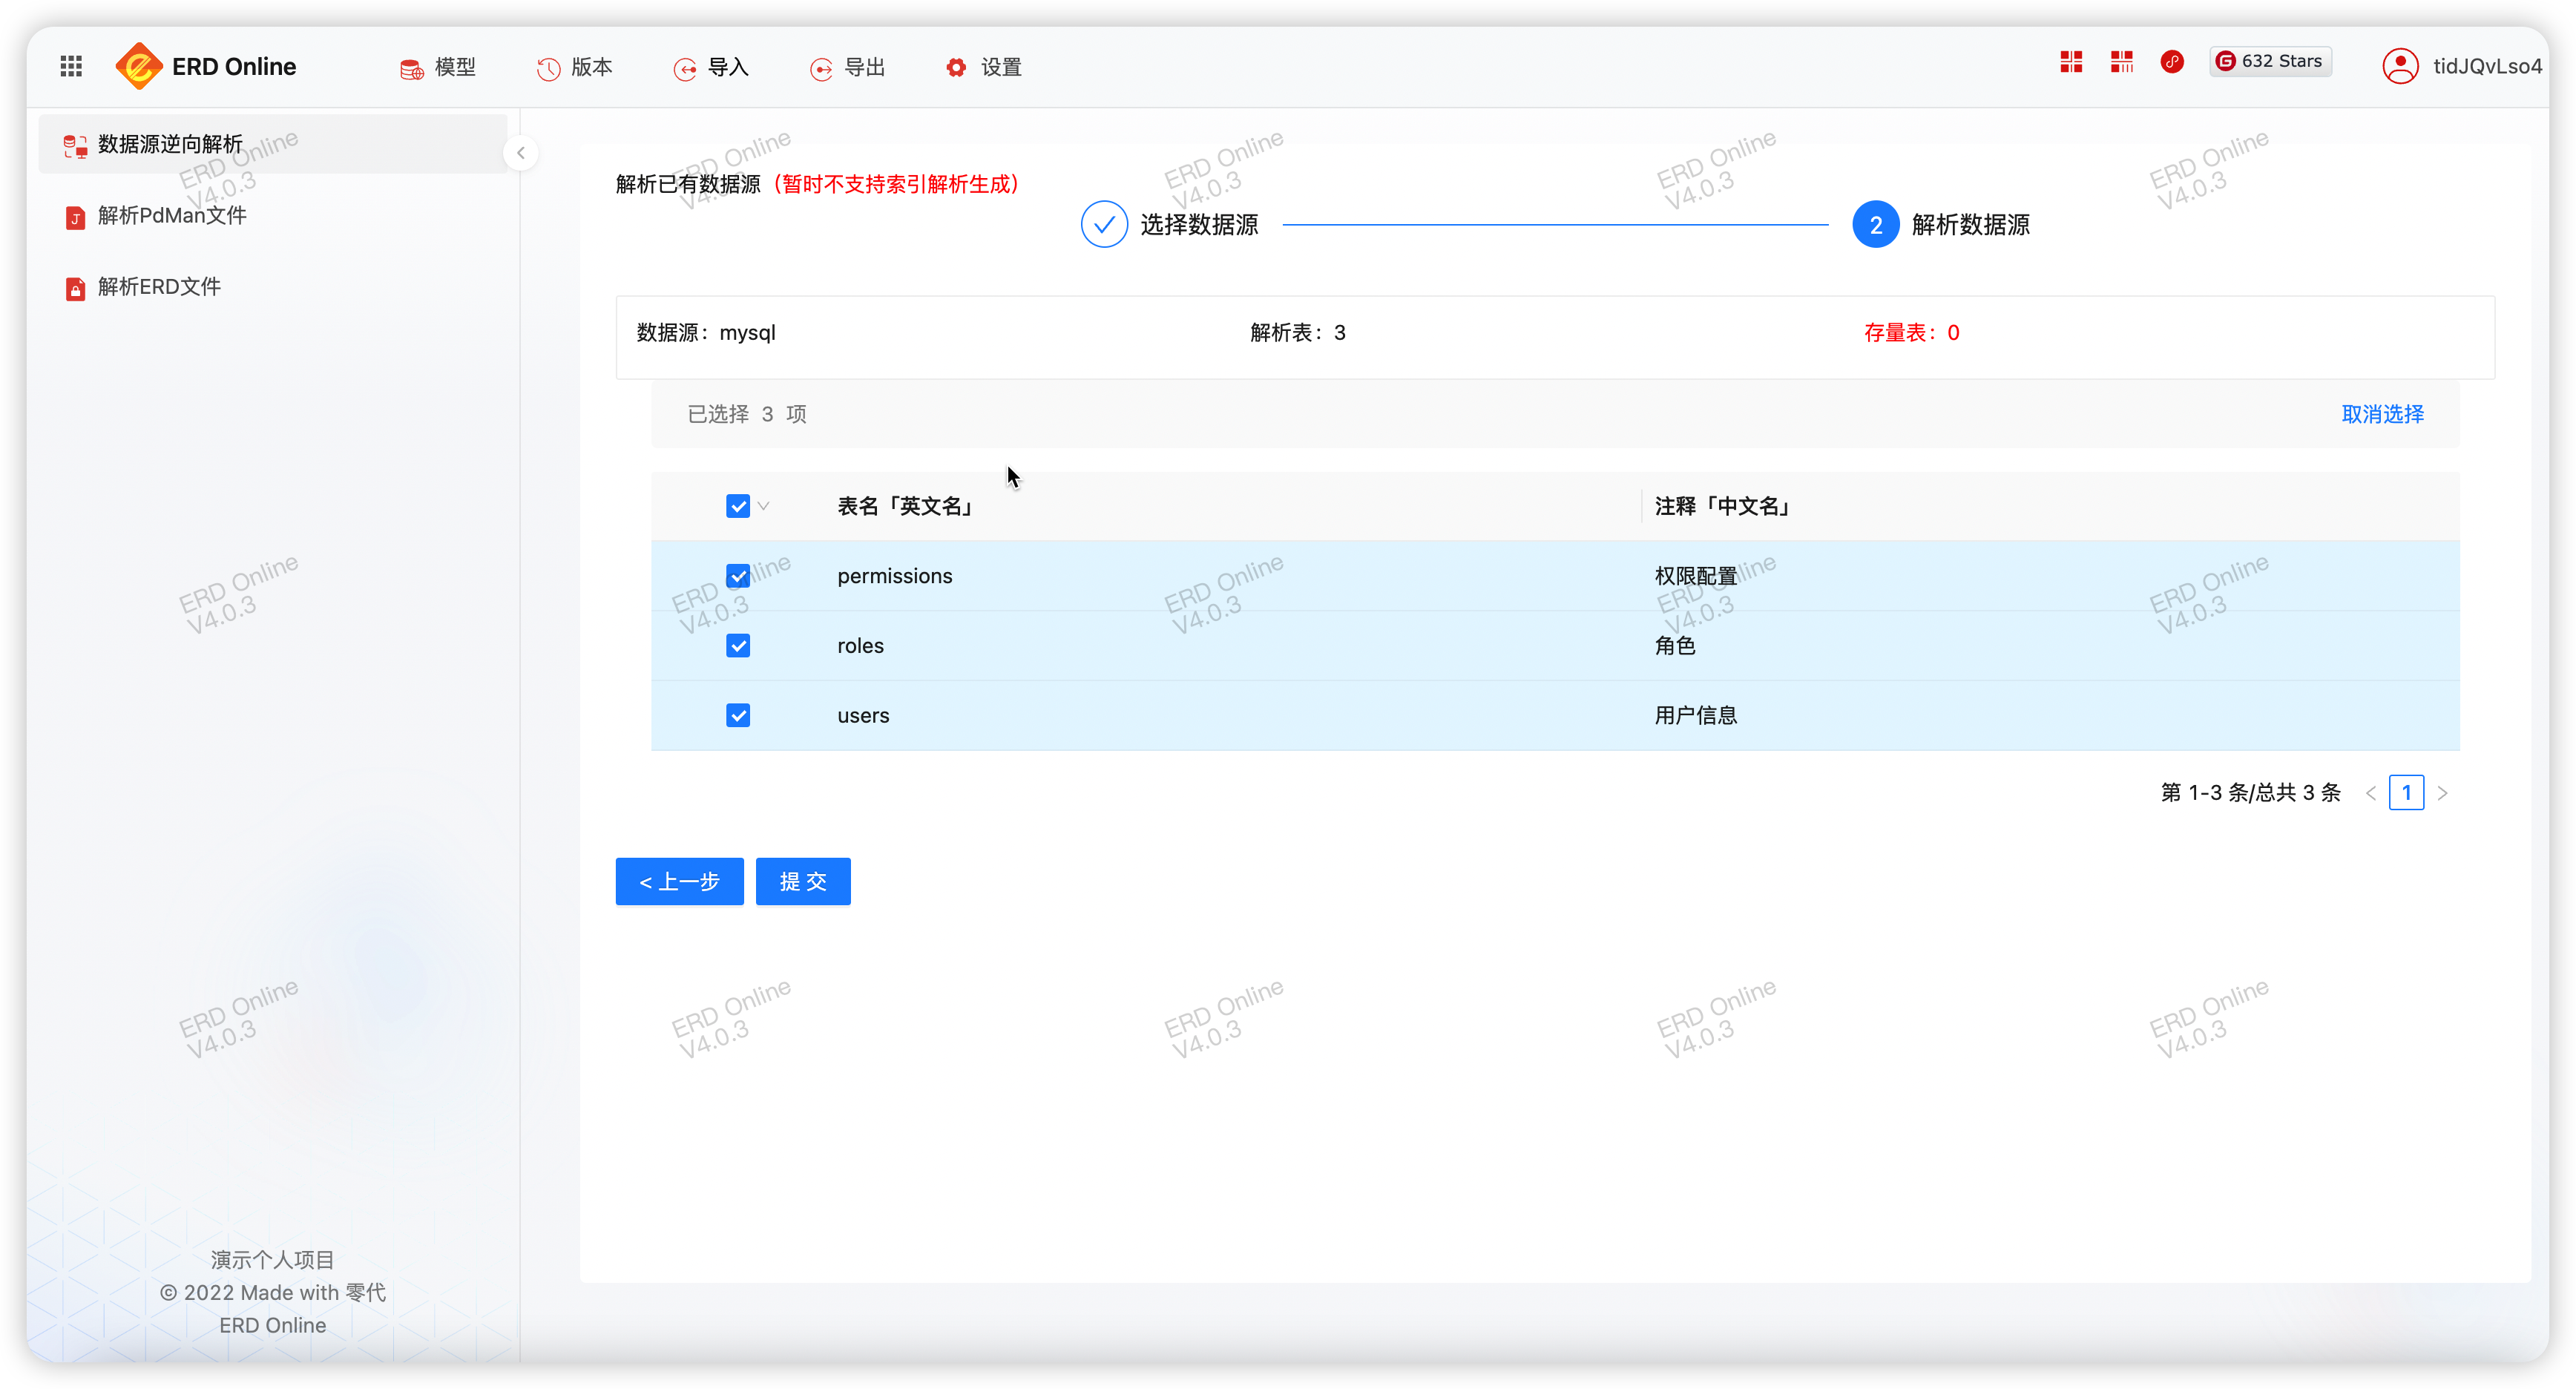Toggle the users table checkbox
The width and height of the screenshot is (2576, 1389).
point(739,715)
